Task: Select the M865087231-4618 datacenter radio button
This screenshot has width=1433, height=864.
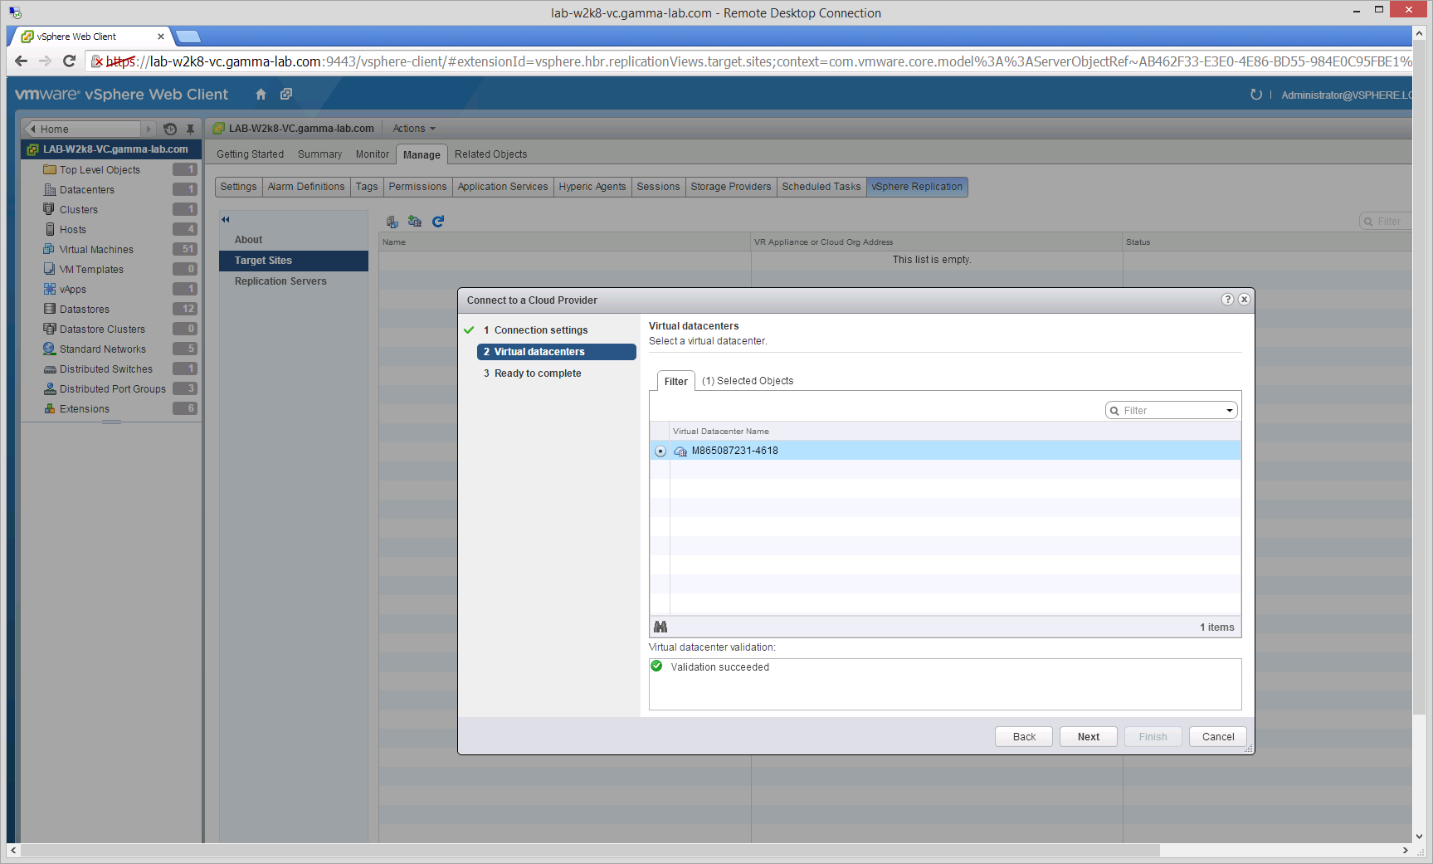Action: coord(660,452)
